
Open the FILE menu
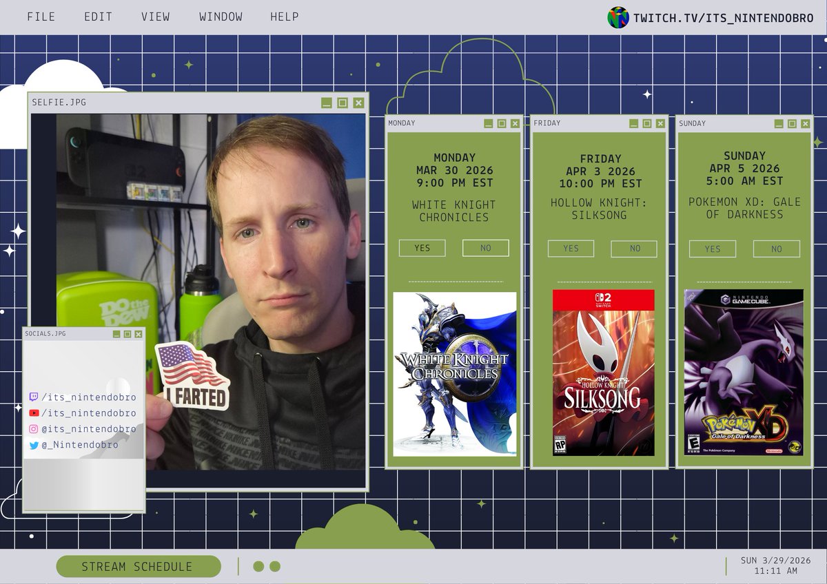point(41,17)
